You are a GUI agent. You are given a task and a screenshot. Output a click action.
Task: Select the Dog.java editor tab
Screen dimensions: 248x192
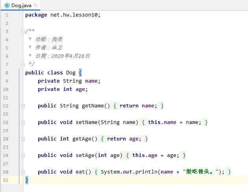[x=20, y=6]
